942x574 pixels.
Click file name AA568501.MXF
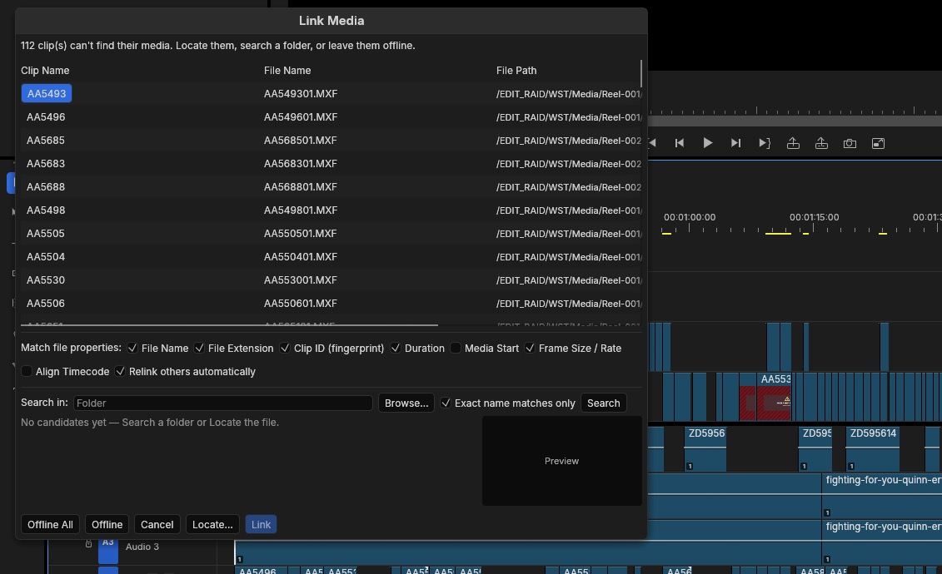coord(301,141)
